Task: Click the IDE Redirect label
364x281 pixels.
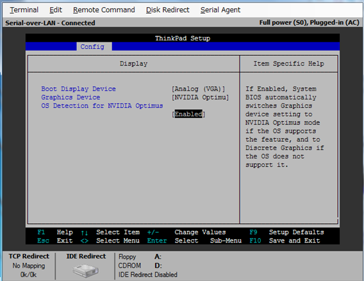Action: (x=86, y=256)
